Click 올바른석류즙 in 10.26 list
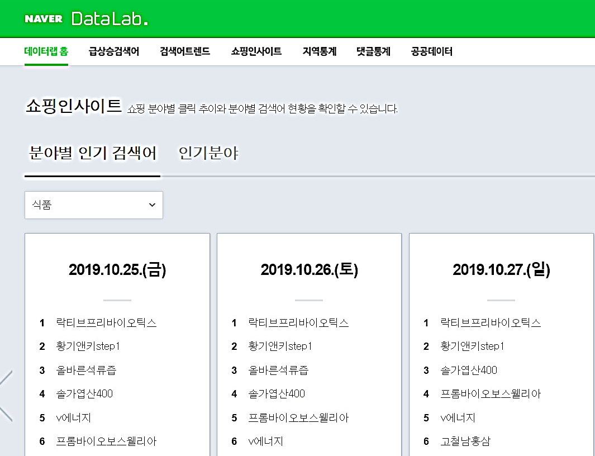This screenshot has height=456, width=595. (278, 370)
